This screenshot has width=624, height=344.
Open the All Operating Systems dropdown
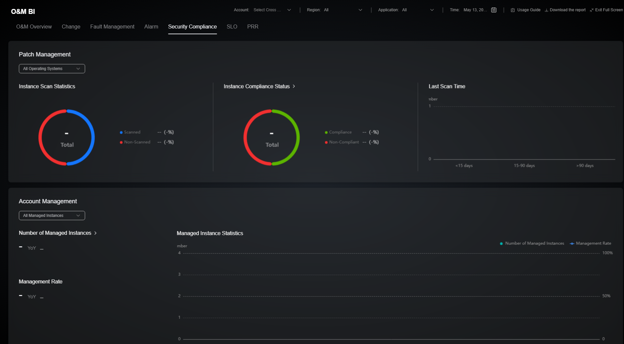tap(52, 69)
